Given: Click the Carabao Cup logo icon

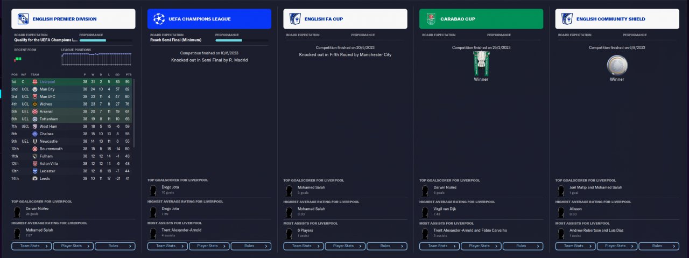Looking at the screenshot, I should 431,19.
